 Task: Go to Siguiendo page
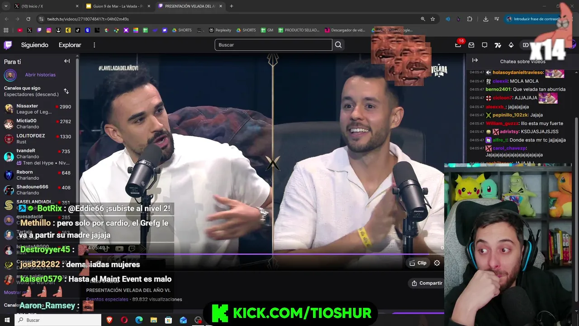pyautogui.click(x=34, y=45)
